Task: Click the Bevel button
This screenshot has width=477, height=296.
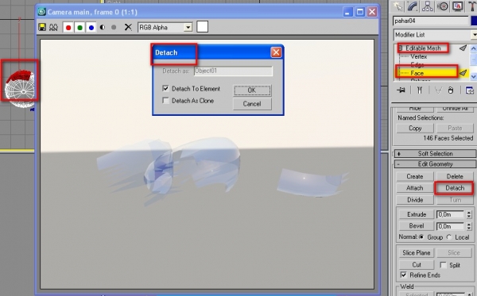Action: [417, 226]
